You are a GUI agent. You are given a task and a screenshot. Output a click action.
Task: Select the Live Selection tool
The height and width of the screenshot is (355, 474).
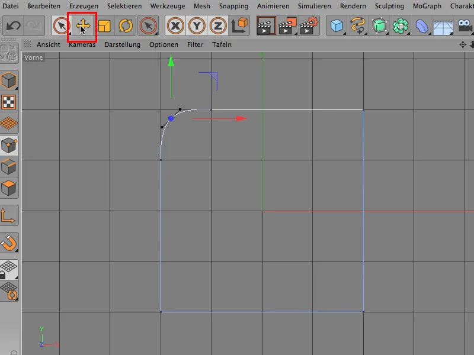click(62, 26)
